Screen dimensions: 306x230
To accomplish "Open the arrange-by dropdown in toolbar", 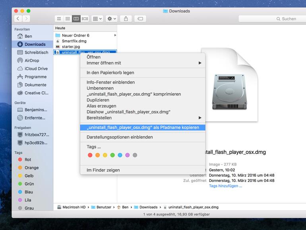I will click(x=97, y=19).
